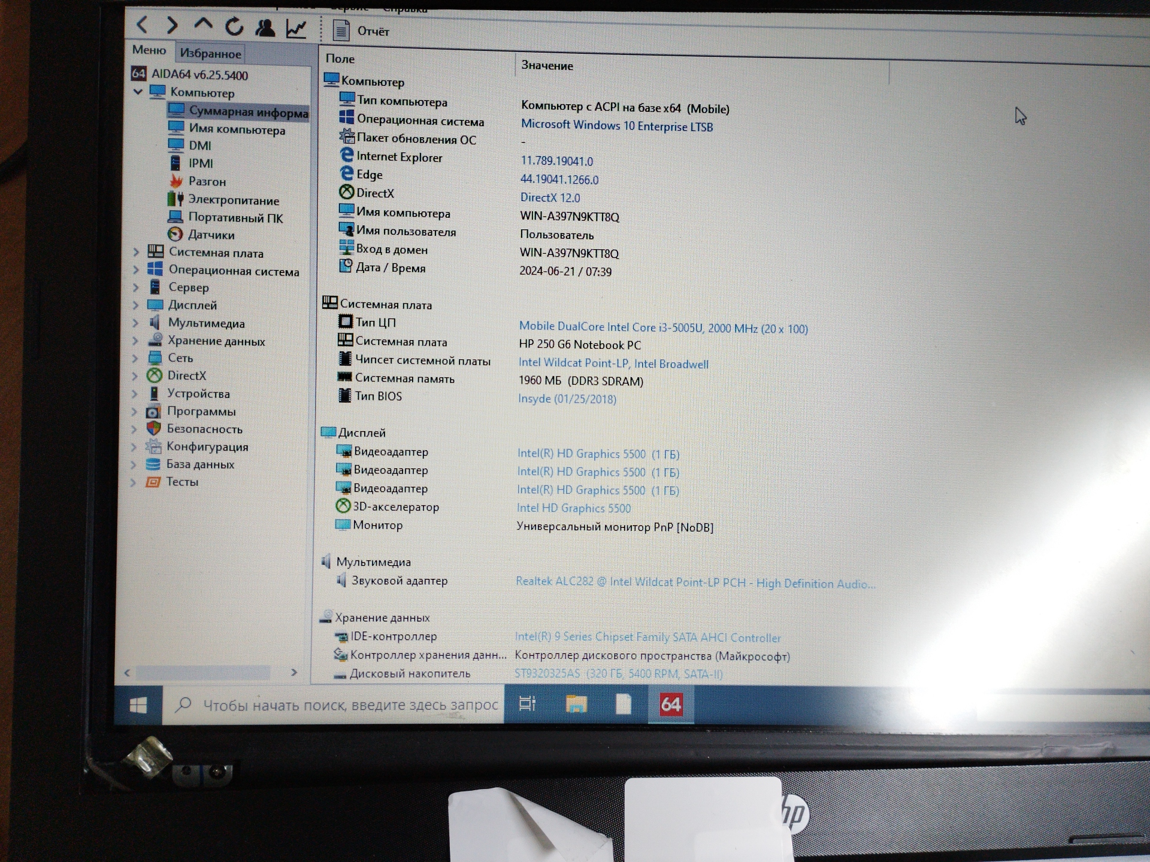This screenshot has height=862, width=1150.
Task: Select Безопасность shield icon in tree
Action: pyautogui.click(x=153, y=429)
